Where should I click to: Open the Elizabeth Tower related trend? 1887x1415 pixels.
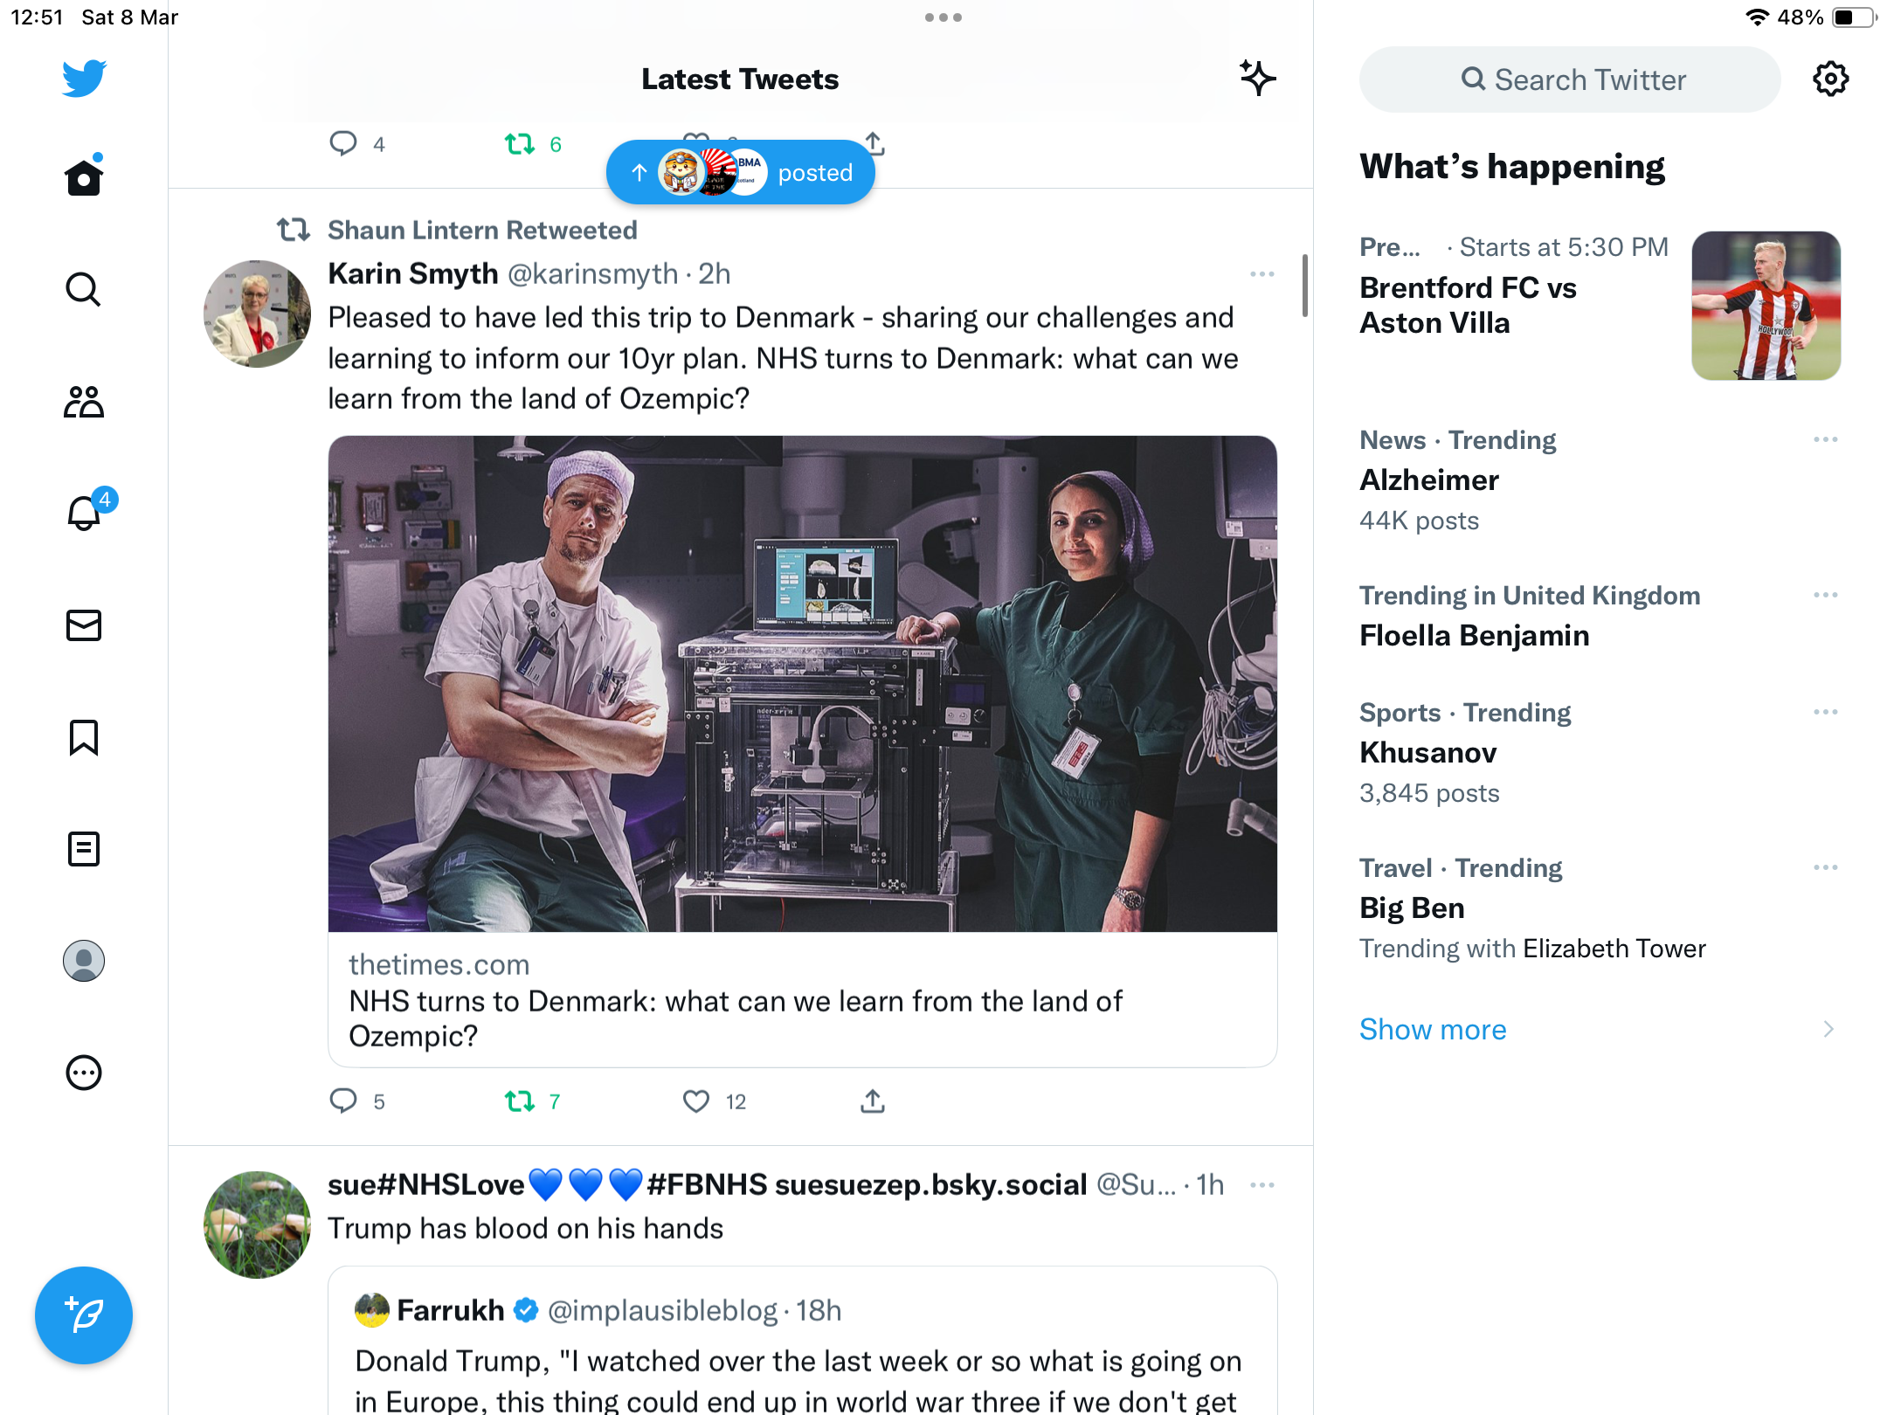click(x=1614, y=949)
